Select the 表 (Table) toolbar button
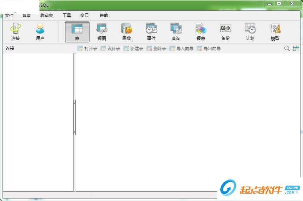 click(x=77, y=32)
